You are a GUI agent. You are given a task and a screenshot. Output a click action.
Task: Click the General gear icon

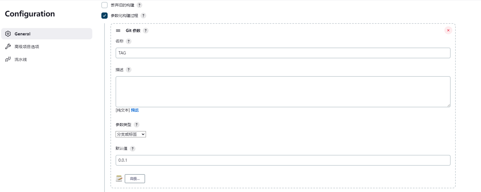[x=8, y=34]
